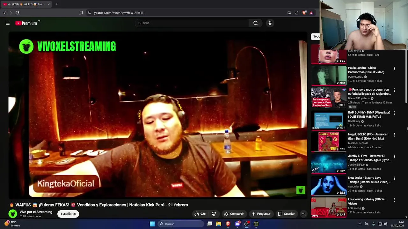This screenshot has height=229, width=408.
Task: Open the cast media icon in address bar
Action: point(289,13)
